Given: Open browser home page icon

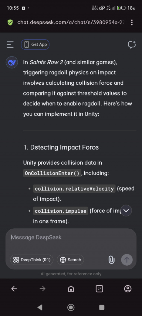Looking at the screenshot, I should pyautogui.click(x=71, y=289).
